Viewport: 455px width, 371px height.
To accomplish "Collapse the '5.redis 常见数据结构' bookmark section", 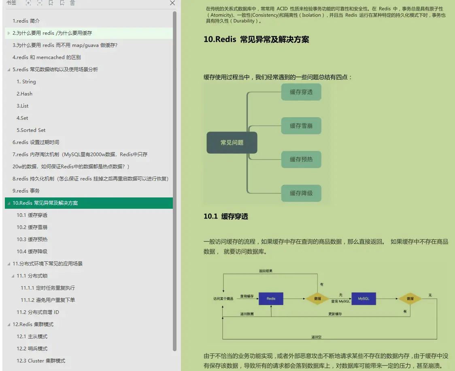I will tap(9, 70).
